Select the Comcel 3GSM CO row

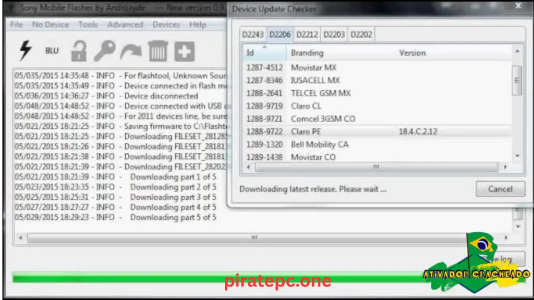tap(377, 119)
